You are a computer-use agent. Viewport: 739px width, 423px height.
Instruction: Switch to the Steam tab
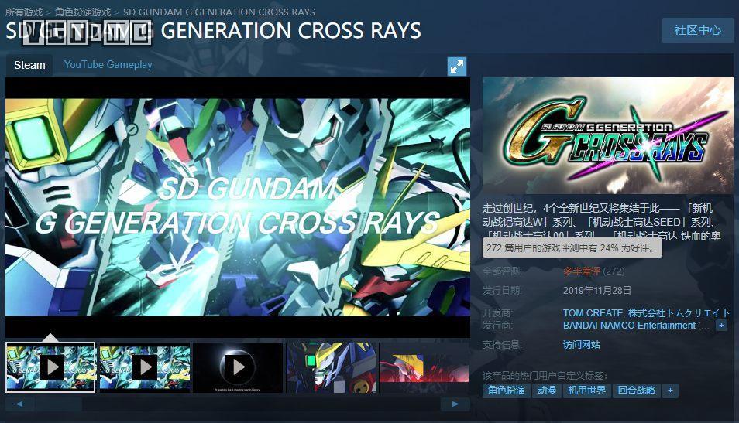tap(29, 65)
